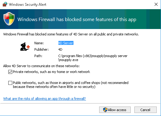
Task: Click the Windows Security Alert title text
Action: tap(28, 5)
